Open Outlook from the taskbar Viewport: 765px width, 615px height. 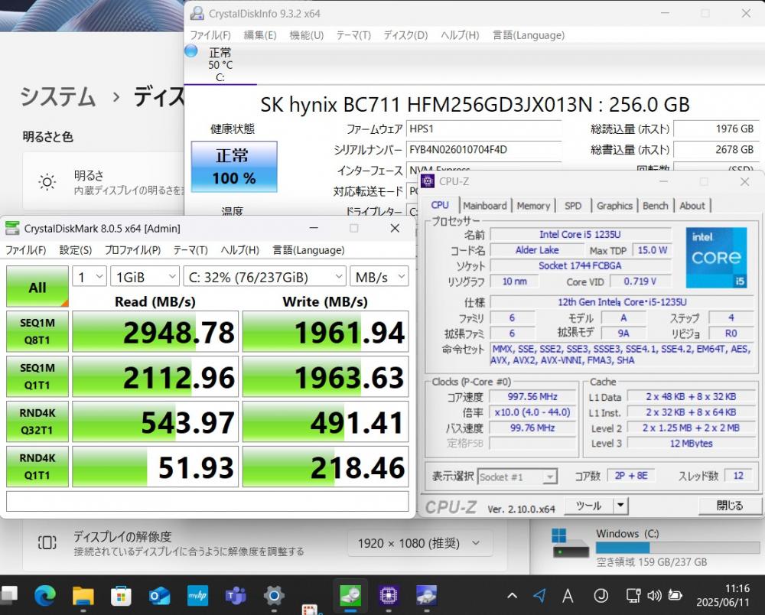point(159,595)
